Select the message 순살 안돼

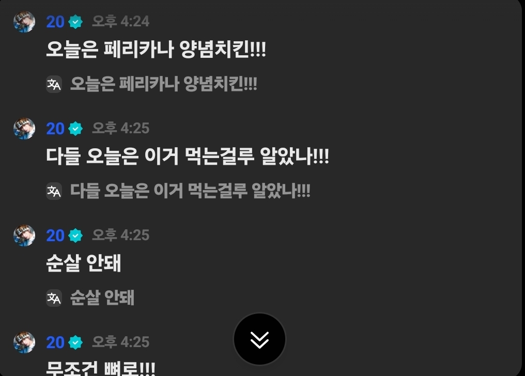83,263
